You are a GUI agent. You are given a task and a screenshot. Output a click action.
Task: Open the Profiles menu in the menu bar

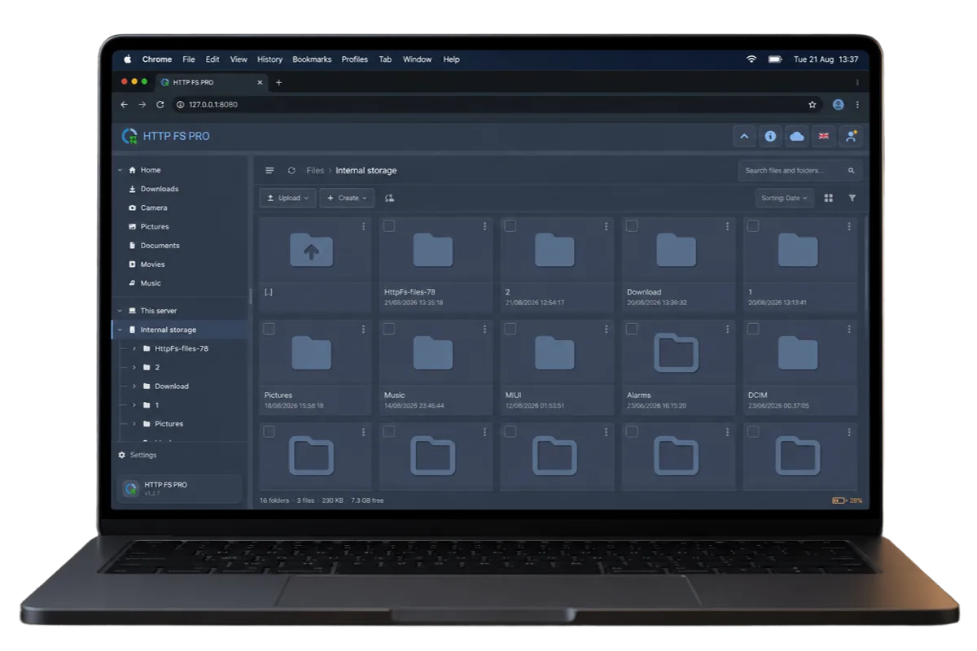pyautogui.click(x=354, y=59)
